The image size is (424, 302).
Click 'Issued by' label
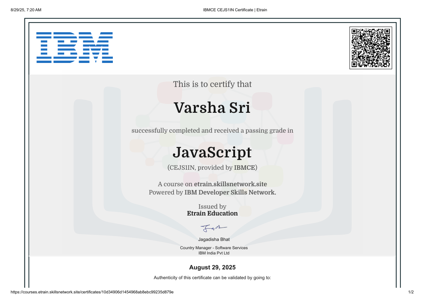click(x=212, y=206)
